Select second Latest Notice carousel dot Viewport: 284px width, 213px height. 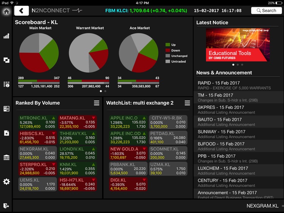(x=238, y=65)
